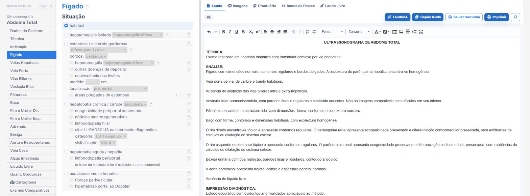Center-align text in the editor
The width and height of the screenshot is (530, 196).
coord(272,32)
